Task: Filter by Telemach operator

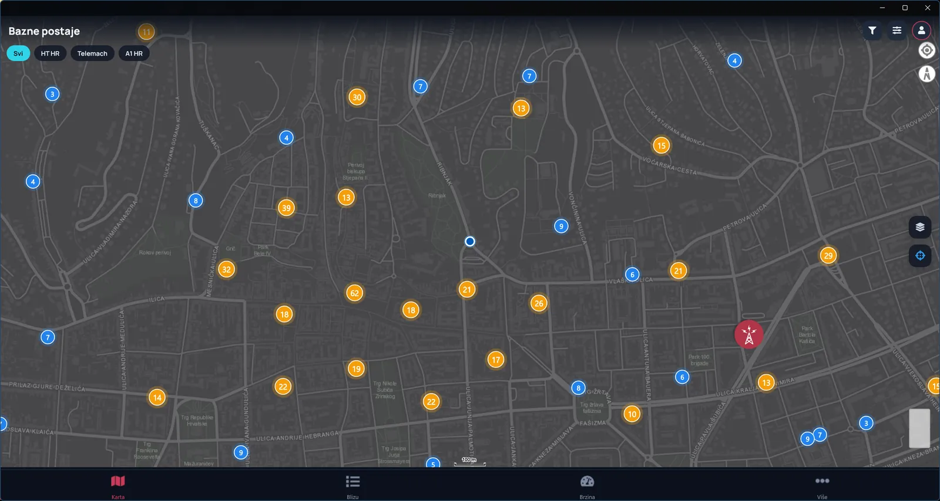Action: 92,53
